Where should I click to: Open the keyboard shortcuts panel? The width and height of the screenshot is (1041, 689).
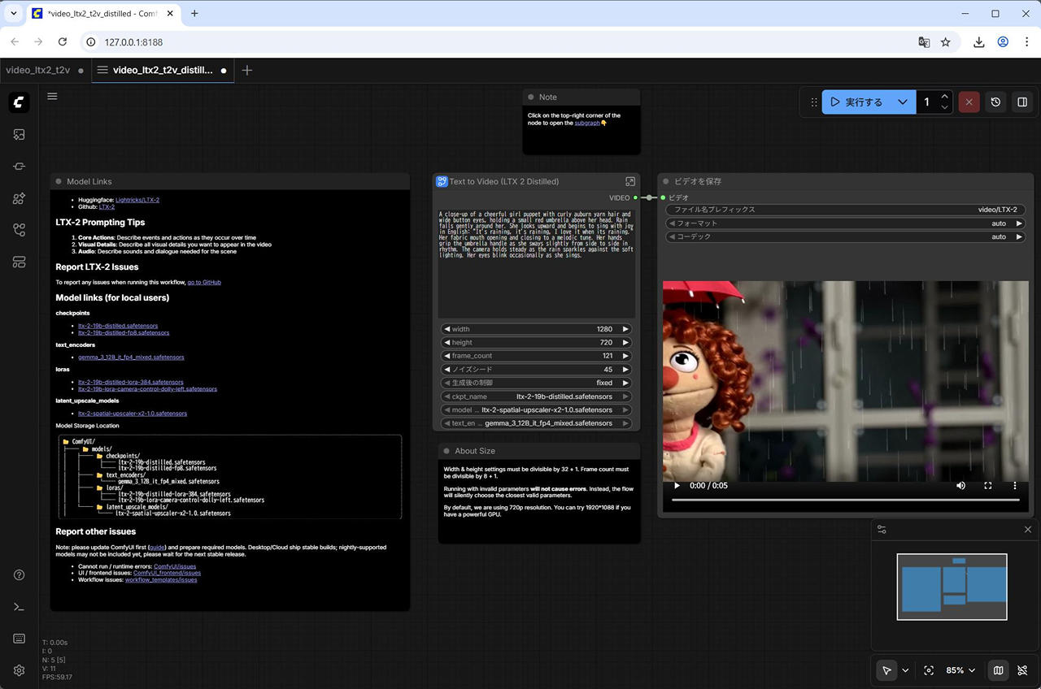pos(20,639)
